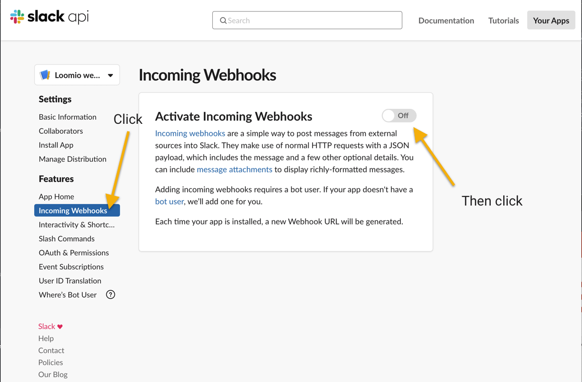Open OAuth & Permissions section
The width and height of the screenshot is (582, 382).
click(74, 253)
